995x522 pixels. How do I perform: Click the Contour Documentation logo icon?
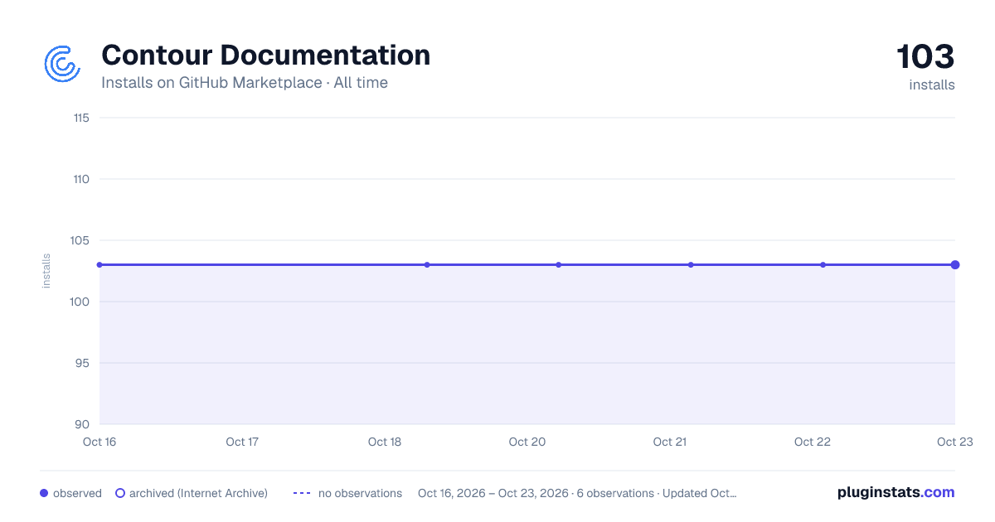62,64
